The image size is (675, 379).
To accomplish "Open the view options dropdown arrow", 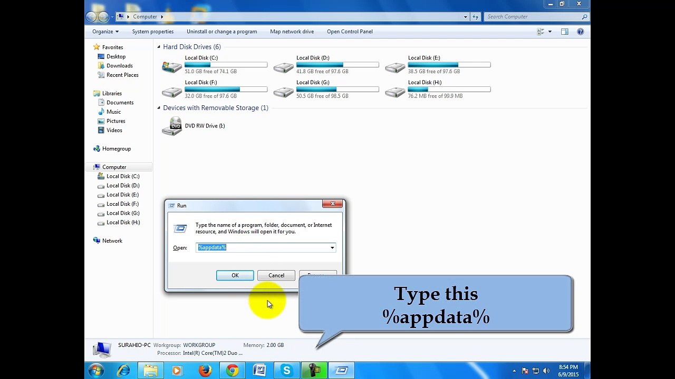I will (550, 32).
